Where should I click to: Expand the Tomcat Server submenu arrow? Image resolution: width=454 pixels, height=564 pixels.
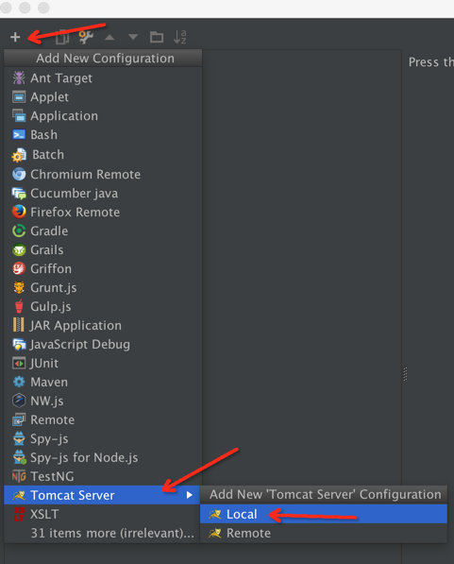coord(190,495)
